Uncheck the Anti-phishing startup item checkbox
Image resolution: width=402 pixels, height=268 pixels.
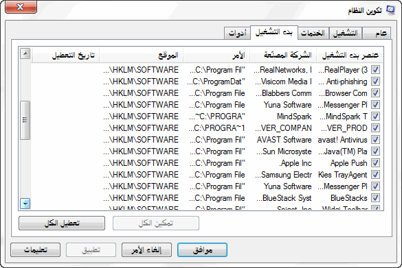tap(376, 82)
